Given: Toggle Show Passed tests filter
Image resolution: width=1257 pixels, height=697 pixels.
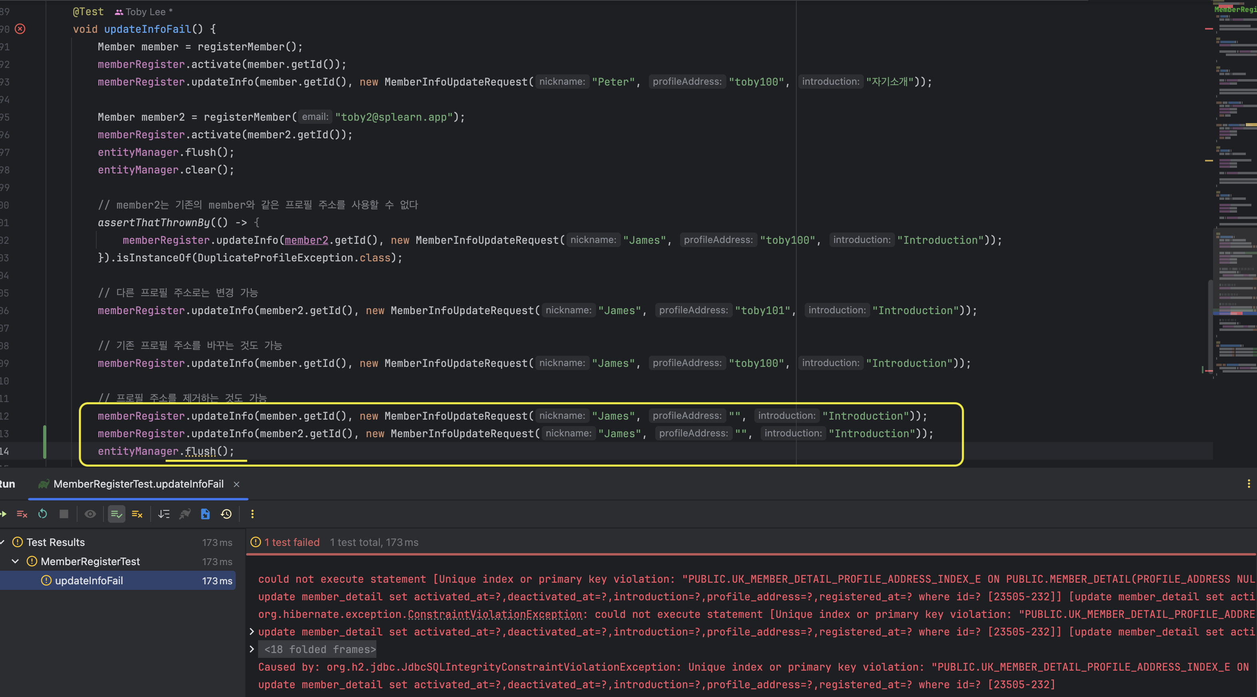Looking at the screenshot, I should [x=116, y=514].
